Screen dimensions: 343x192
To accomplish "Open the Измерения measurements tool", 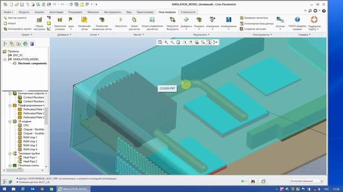I will pos(212,23).
